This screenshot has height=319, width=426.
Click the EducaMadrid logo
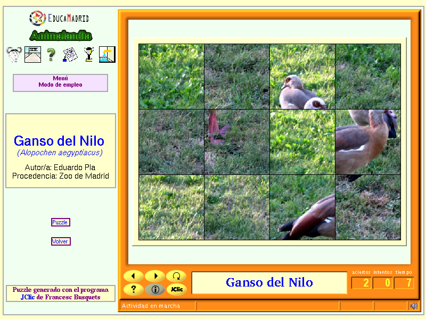[x=59, y=18]
